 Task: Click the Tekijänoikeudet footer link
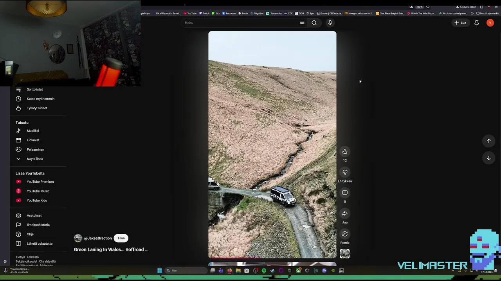pos(27,261)
